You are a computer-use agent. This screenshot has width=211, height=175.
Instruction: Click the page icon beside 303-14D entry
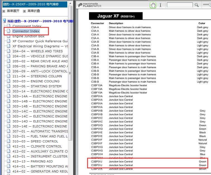coord(9,121)
